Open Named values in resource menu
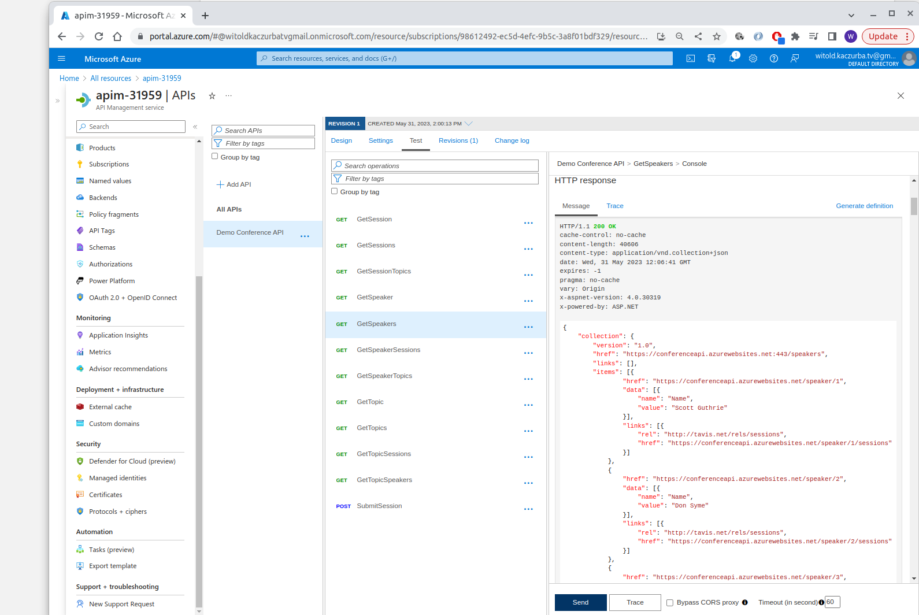This screenshot has height=615, width=919. pyautogui.click(x=110, y=181)
